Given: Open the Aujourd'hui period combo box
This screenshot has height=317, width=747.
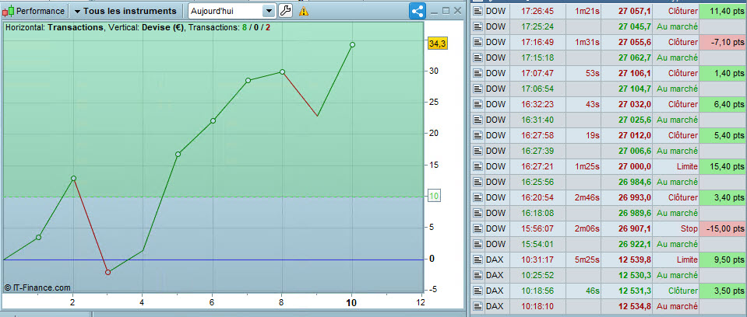Looking at the screenshot, I should coord(231,11).
